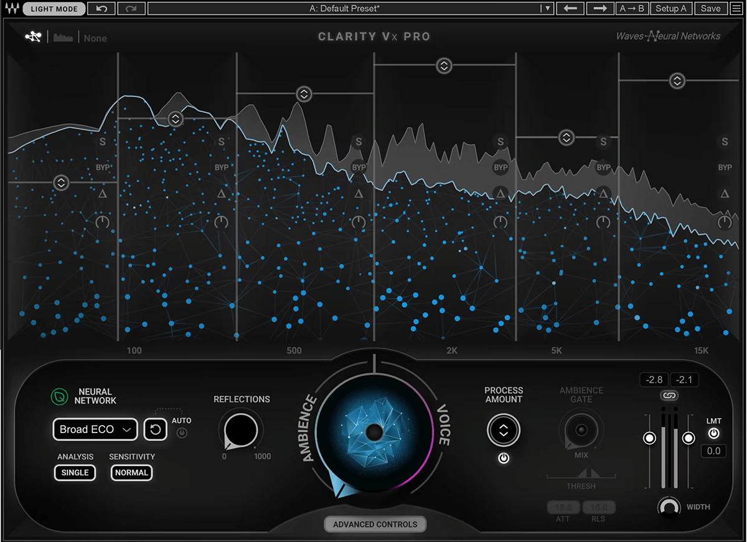Click the left output fader handle
Image resolution: width=747 pixels, height=542 pixels.
click(649, 438)
